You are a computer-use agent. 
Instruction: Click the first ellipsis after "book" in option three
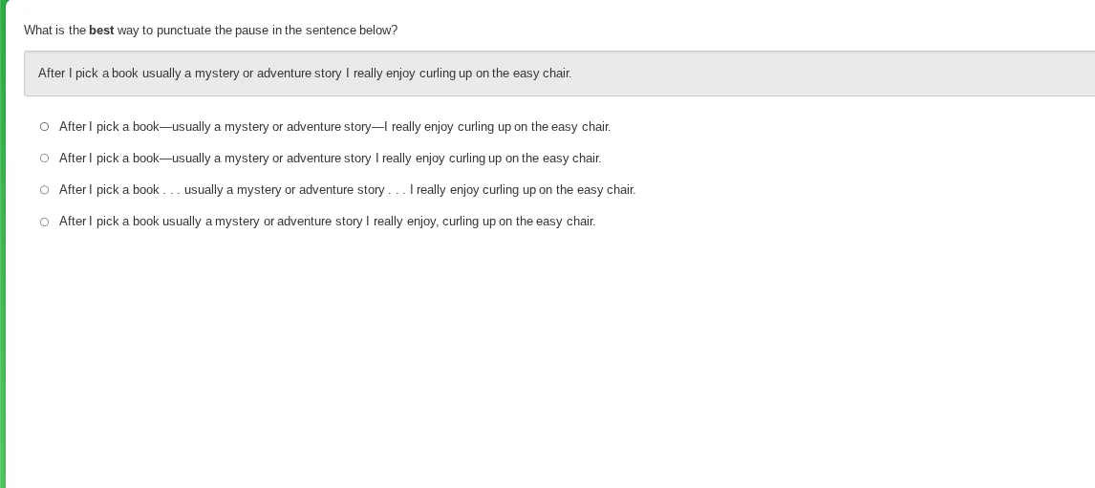(x=171, y=190)
